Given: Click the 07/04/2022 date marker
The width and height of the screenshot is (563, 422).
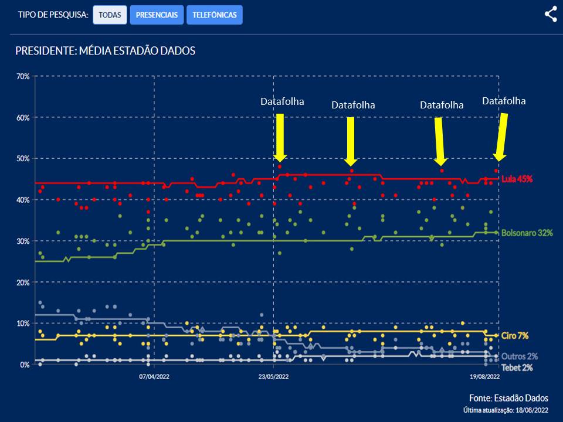Looking at the screenshot, I should [154, 377].
